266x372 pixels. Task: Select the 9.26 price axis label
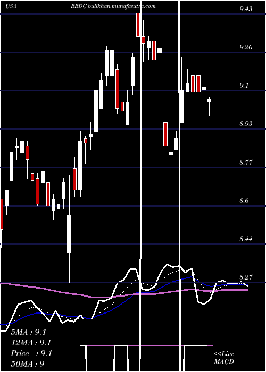click(x=246, y=47)
